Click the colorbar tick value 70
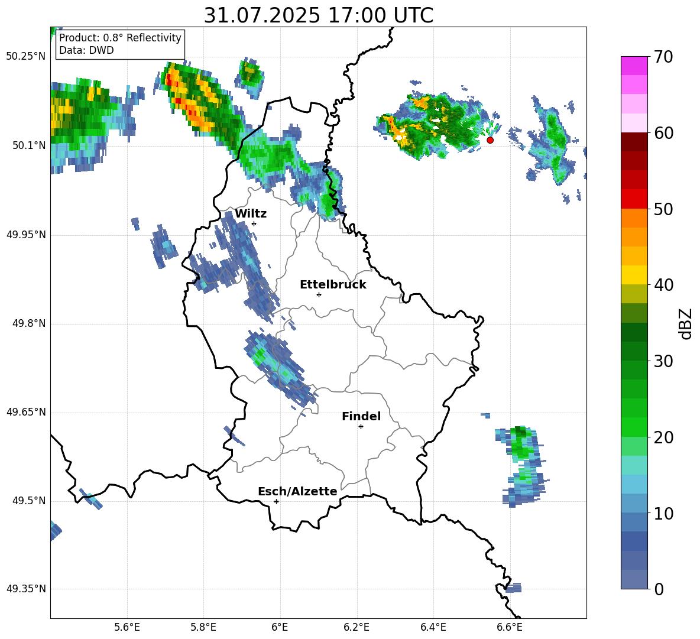 click(x=663, y=57)
